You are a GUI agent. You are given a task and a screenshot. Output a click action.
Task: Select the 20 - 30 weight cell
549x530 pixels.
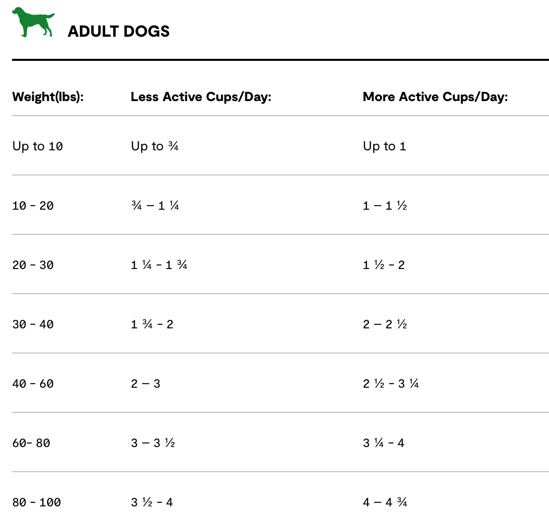pos(33,265)
